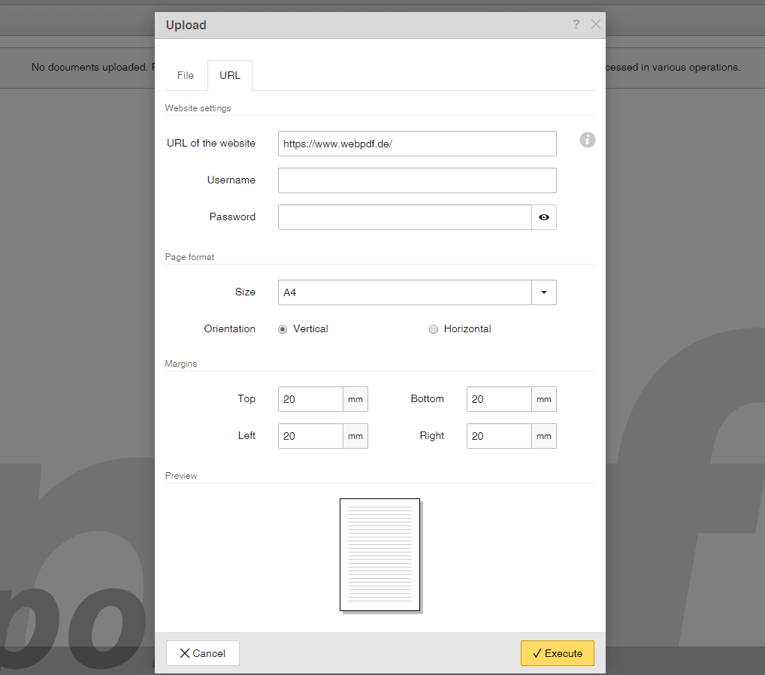Click the Top margin value box

(x=310, y=399)
